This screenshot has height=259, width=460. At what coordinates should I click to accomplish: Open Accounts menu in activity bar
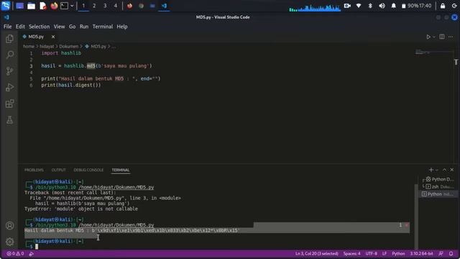pyautogui.click(x=9, y=225)
